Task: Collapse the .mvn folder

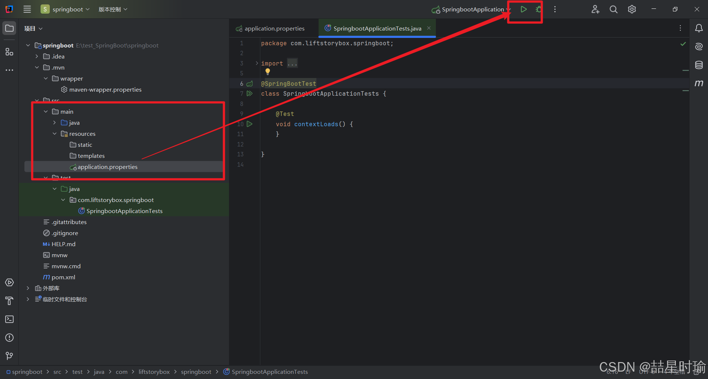Action: 37,67
